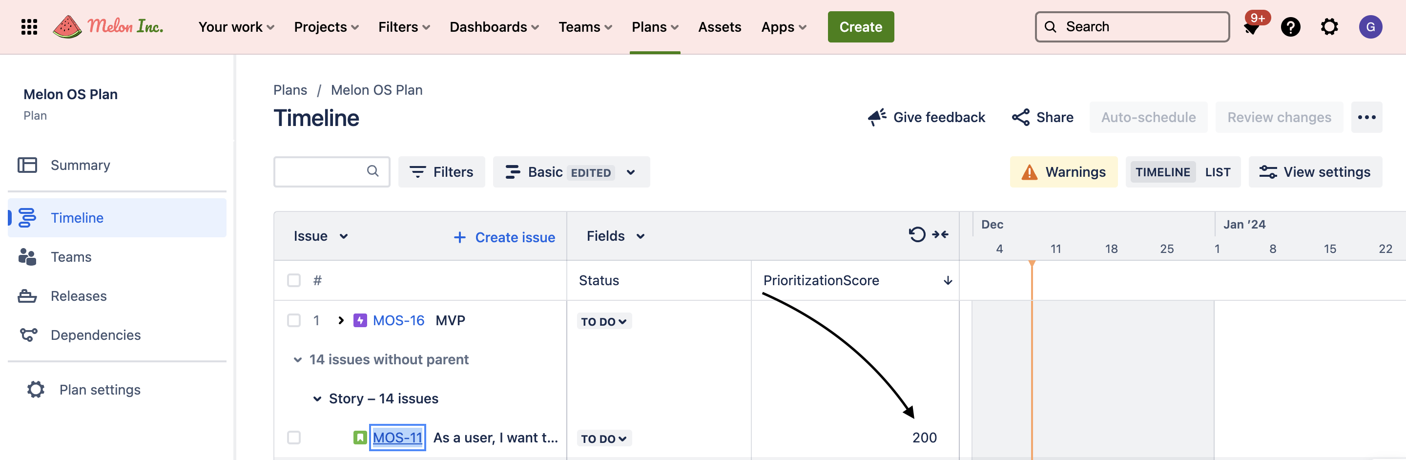Check the MOS-16 MVP row checkbox
This screenshot has width=1406, height=460.
[x=293, y=320]
